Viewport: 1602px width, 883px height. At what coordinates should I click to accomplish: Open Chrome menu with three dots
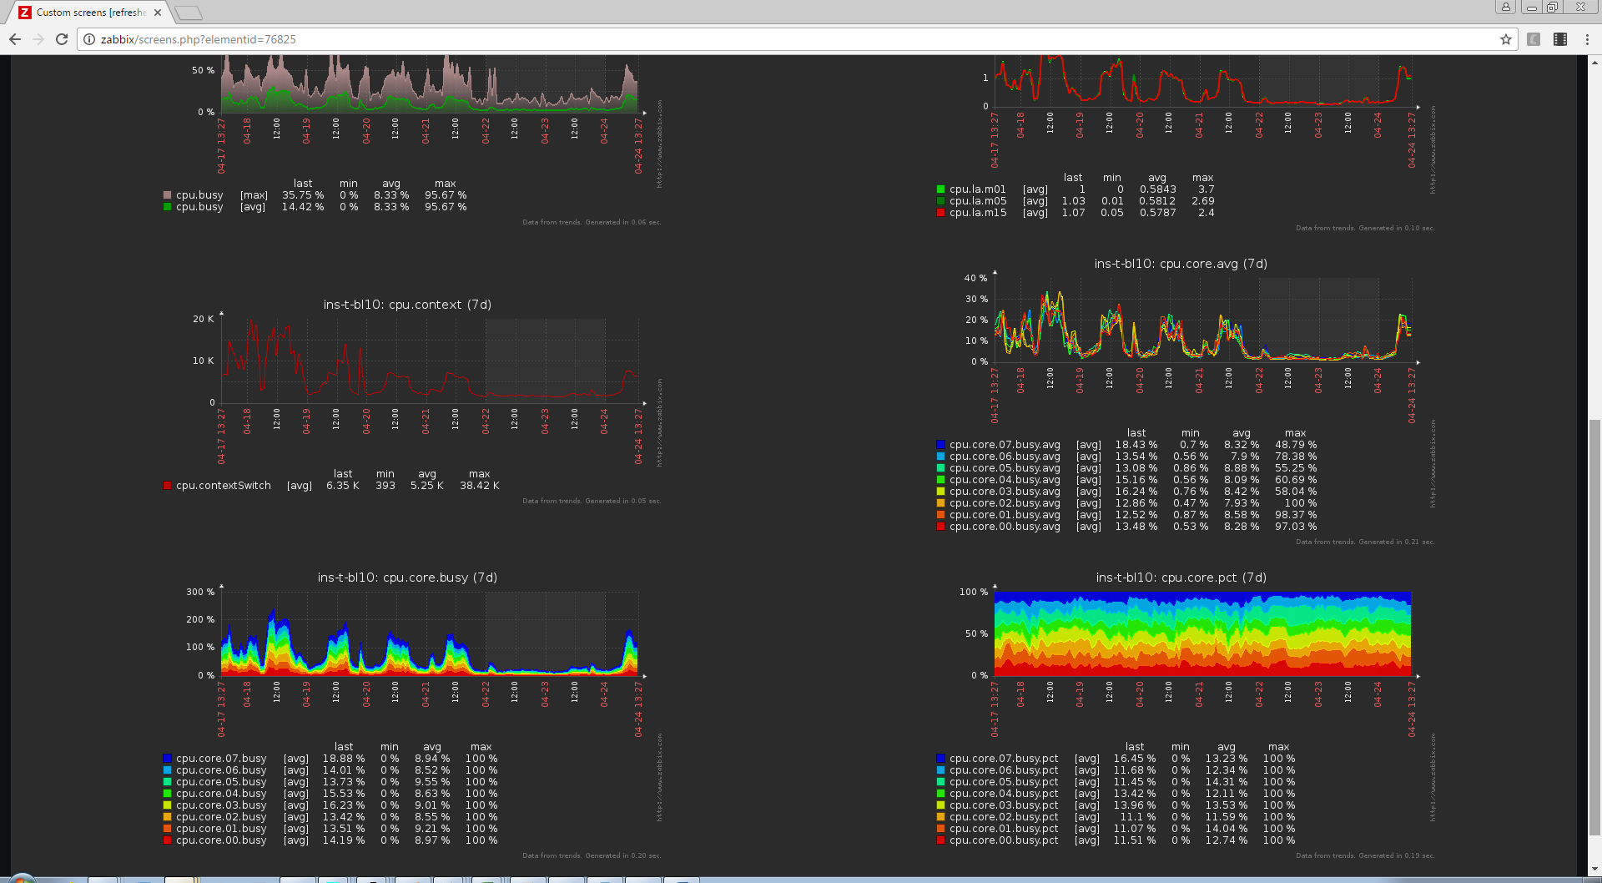tap(1587, 39)
